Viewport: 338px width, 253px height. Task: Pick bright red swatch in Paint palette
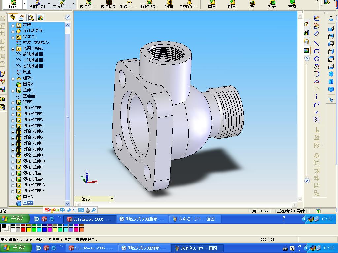(x=23, y=229)
